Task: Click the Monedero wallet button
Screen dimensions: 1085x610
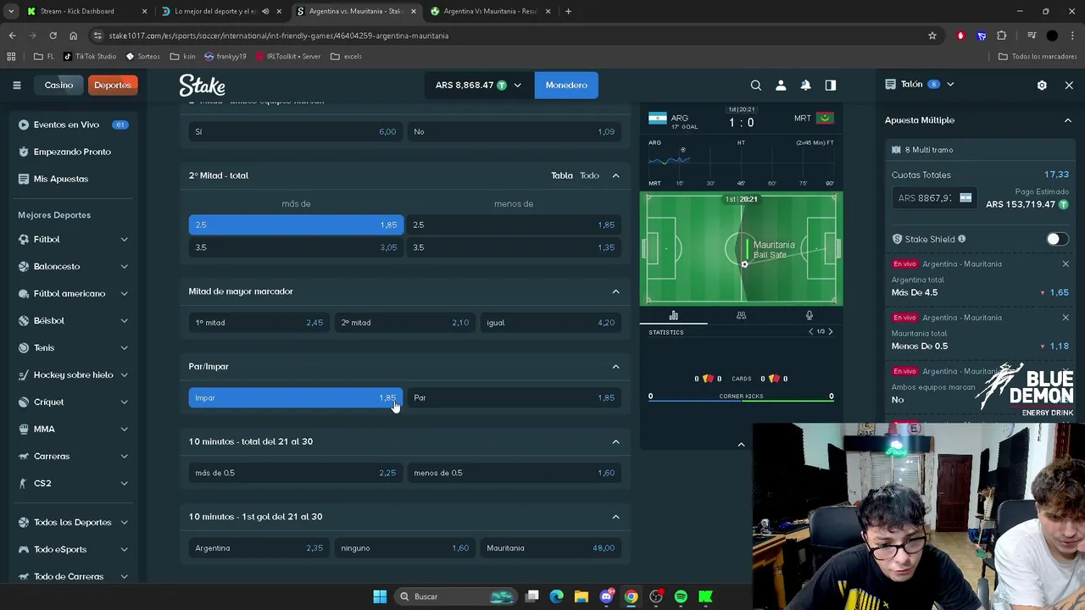Action: 566,85
